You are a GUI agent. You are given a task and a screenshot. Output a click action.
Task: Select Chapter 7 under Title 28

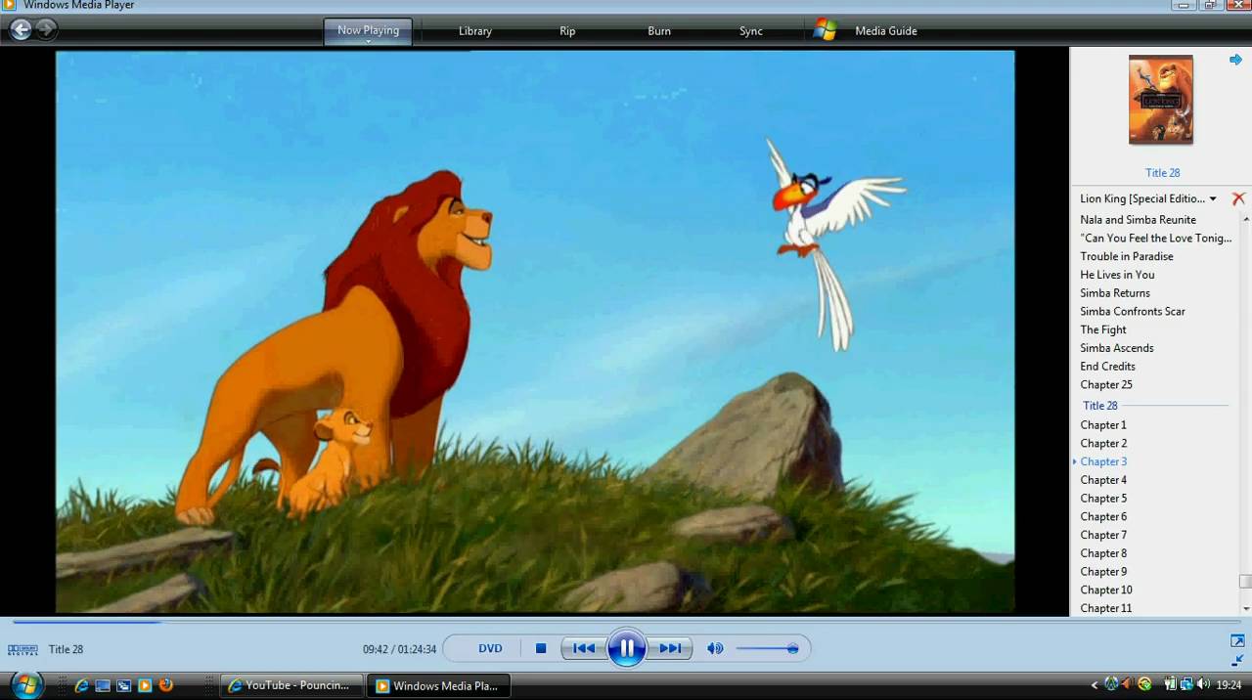1103,536
